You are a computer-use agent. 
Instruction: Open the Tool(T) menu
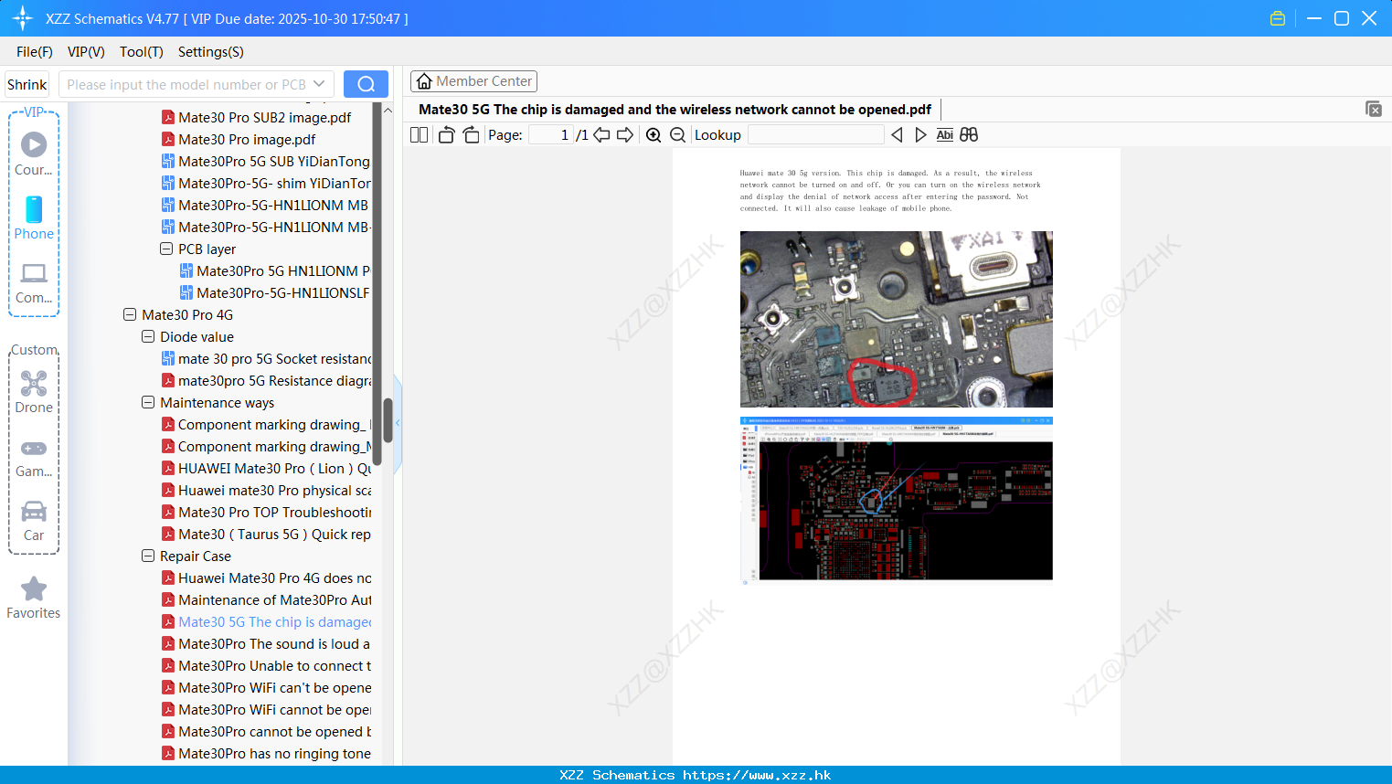142,52
